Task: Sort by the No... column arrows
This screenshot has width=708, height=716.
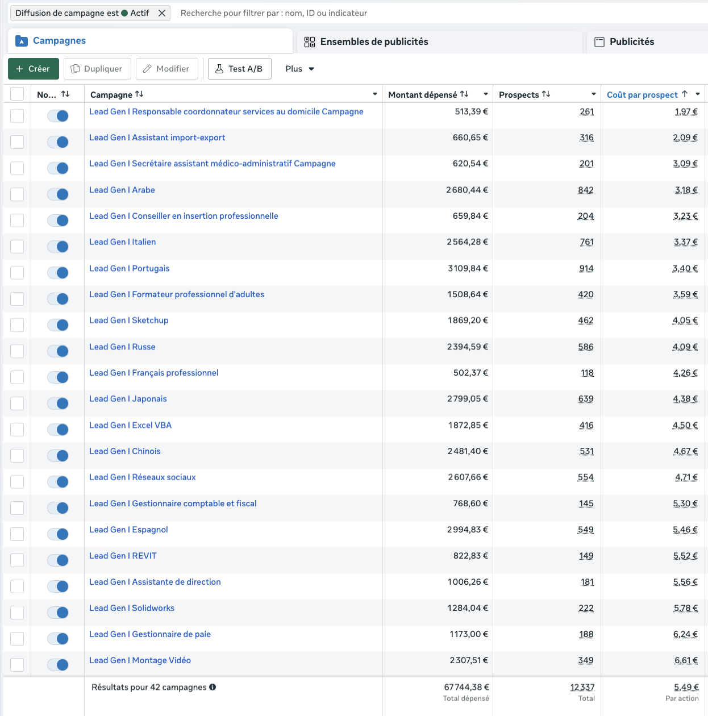Action: tap(65, 94)
